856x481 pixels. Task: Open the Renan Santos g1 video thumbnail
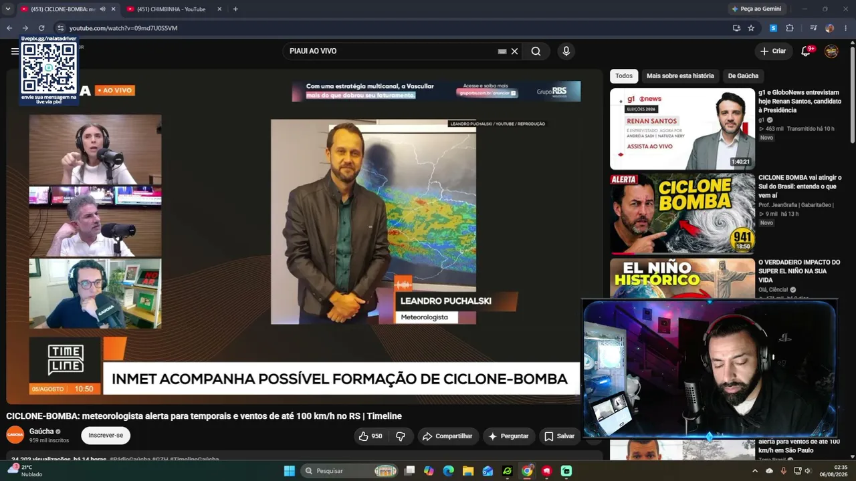[682, 129]
